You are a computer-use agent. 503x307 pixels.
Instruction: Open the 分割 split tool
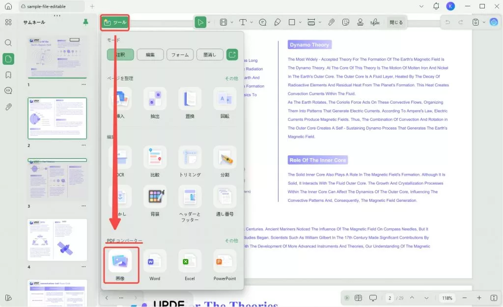click(224, 157)
